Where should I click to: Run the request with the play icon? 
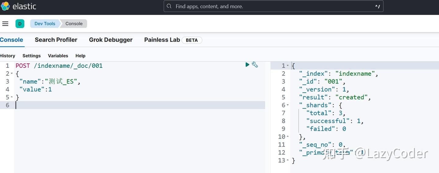(x=247, y=64)
